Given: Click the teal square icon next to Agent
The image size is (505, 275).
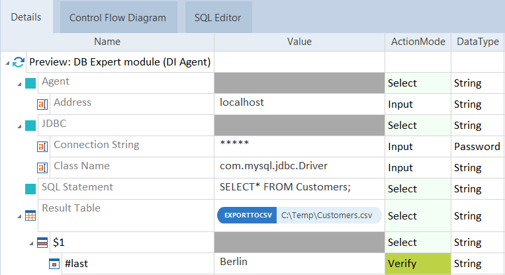Looking at the screenshot, I should pos(30,84).
